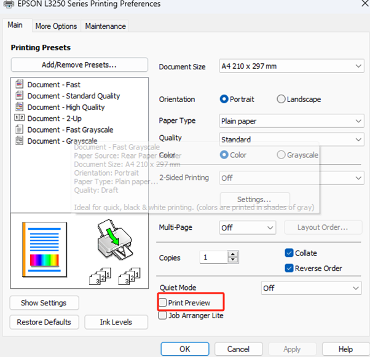
Task: Switch to the More Options tab
Action: click(x=56, y=26)
